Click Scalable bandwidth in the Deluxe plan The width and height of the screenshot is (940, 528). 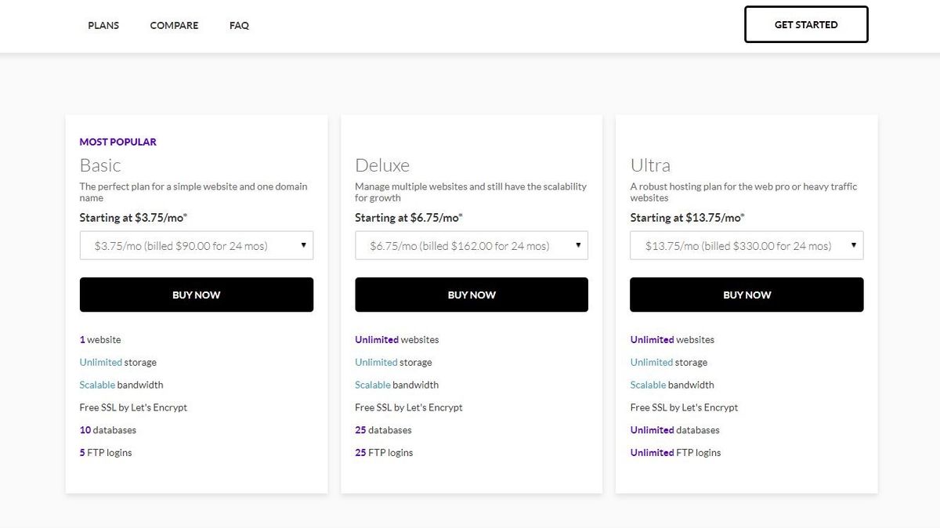point(396,385)
